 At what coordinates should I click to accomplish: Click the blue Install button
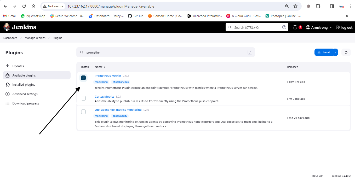pos(324,52)
